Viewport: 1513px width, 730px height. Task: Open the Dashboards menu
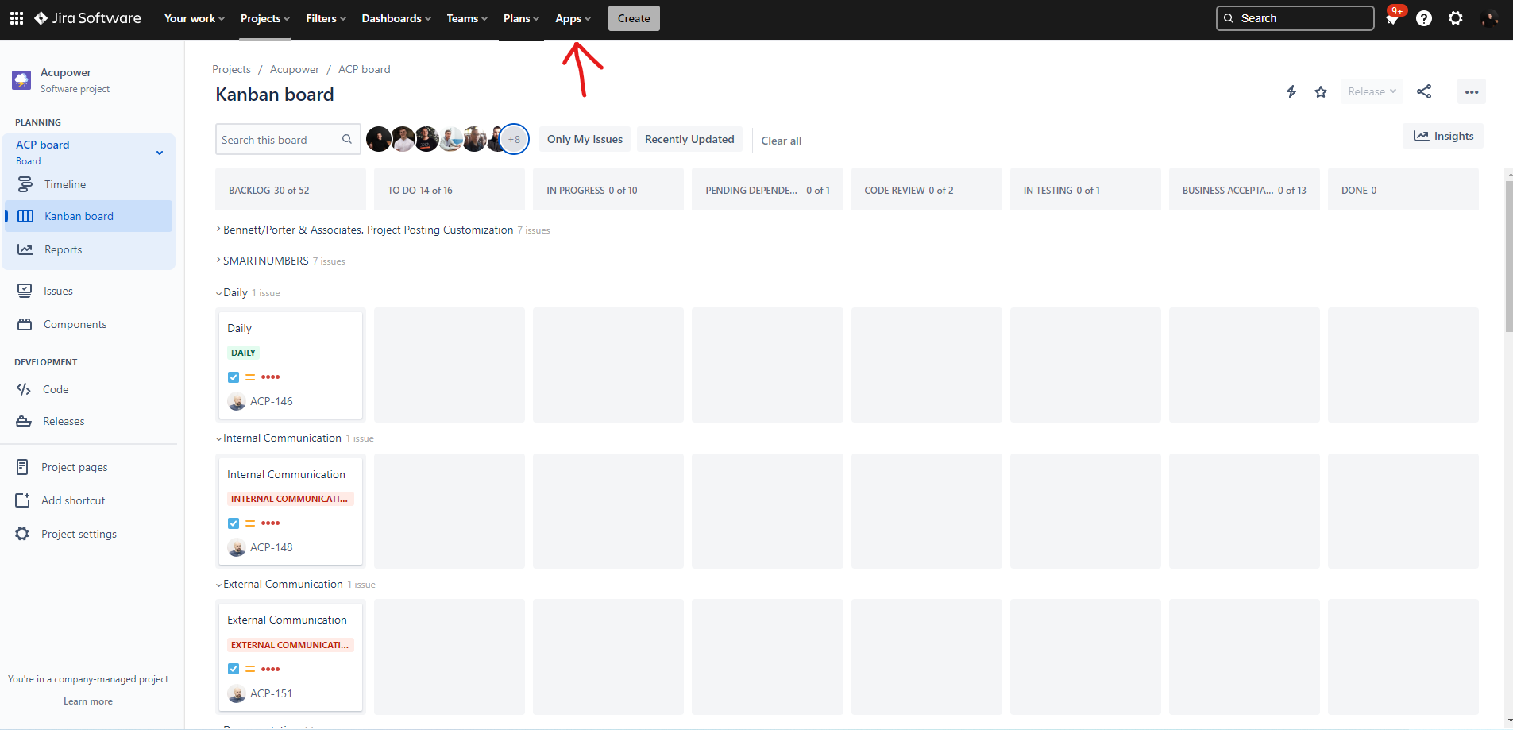pyautogui.click(x=396, y=18)
